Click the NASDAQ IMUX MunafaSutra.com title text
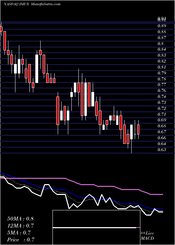The height and width of the screenshot is (245, 175). [32, 4]
